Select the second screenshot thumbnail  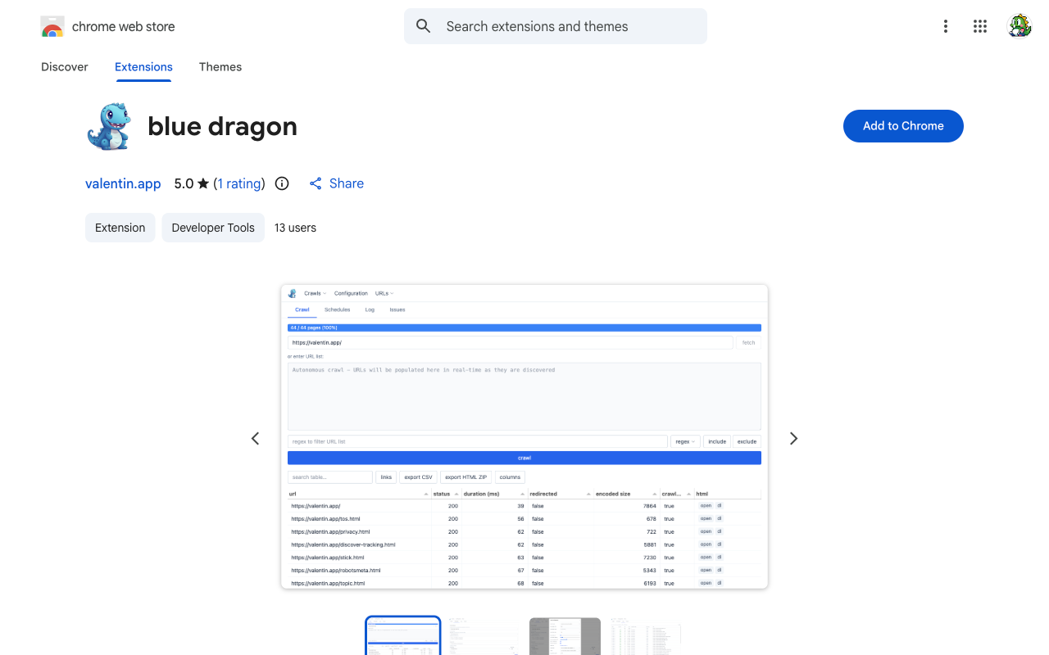(484, 636)
